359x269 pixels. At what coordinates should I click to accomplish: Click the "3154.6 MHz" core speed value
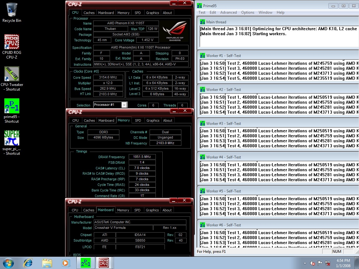point(108,77)
